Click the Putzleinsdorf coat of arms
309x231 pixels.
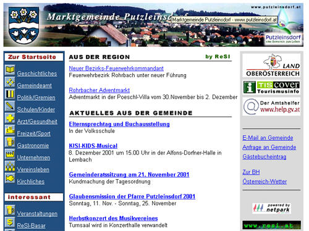pos(24,25)
